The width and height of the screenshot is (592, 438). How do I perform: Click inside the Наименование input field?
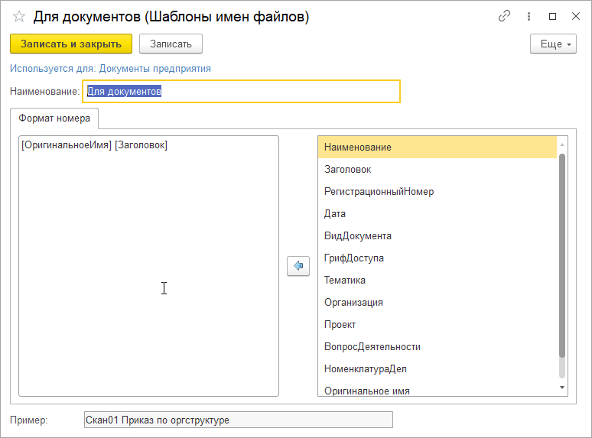coord(242,92)
